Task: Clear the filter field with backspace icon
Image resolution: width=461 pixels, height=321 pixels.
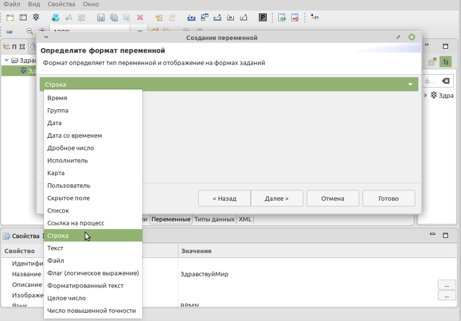Action: [446, 81]
